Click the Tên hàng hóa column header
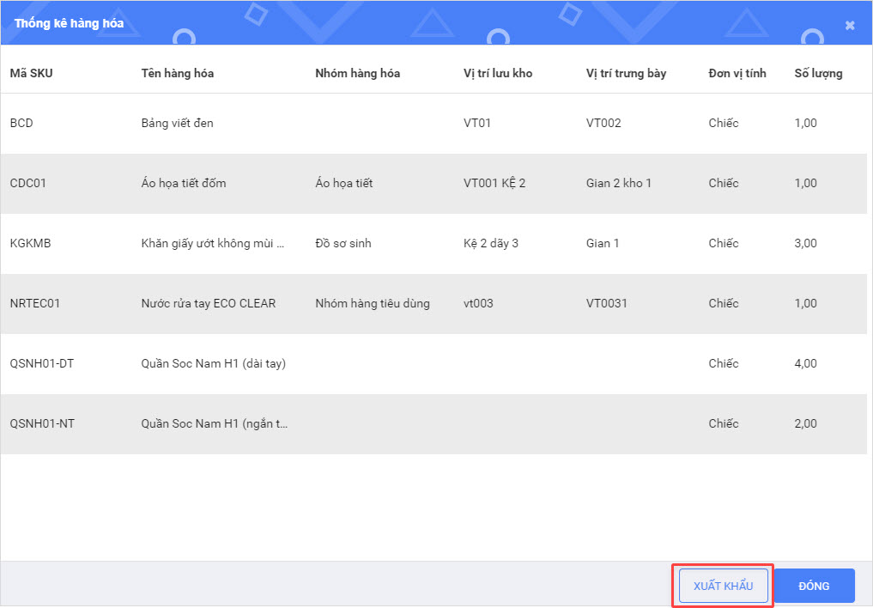This screenshot has height=608, width=873. (178, 73)
